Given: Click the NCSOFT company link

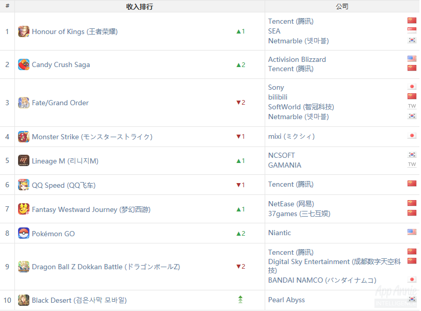Looking at the screenshot, I should (x=282, y=155).
